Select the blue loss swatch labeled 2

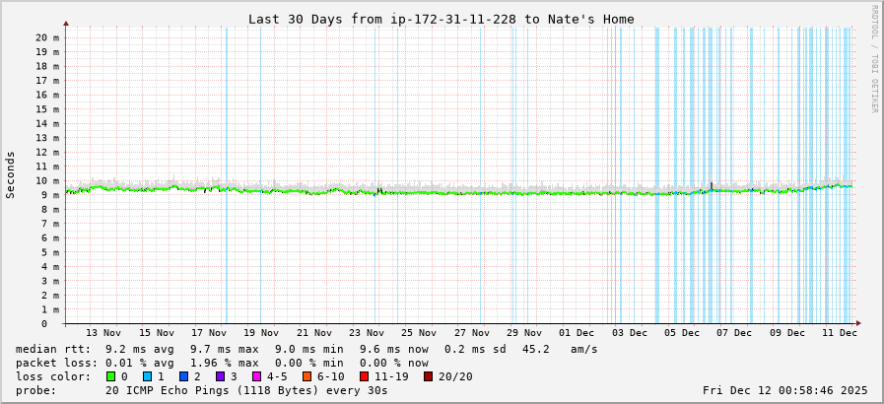coord(183,376)
